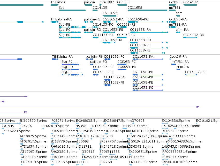220x166 pixels.
Task: Pick transcript CG11658-RD
Action: (x=140, y=40)
